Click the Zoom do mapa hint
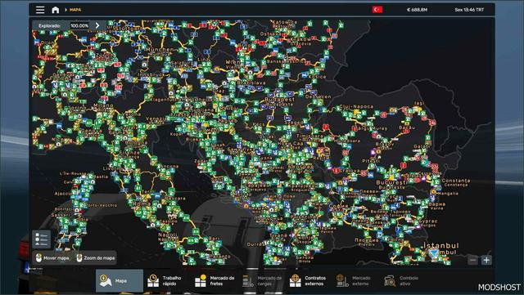This screenshot has width=524, height=295. click(96, 258)
